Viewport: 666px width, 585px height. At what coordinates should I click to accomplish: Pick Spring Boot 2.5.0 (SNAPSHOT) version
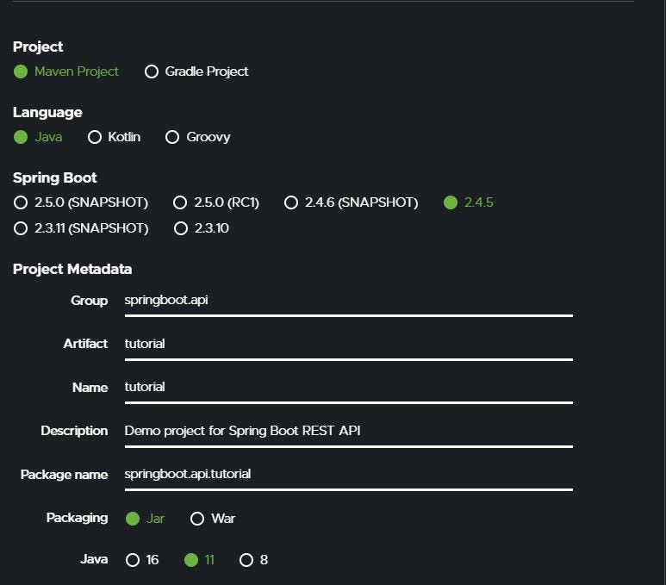(x=21, y=202)
